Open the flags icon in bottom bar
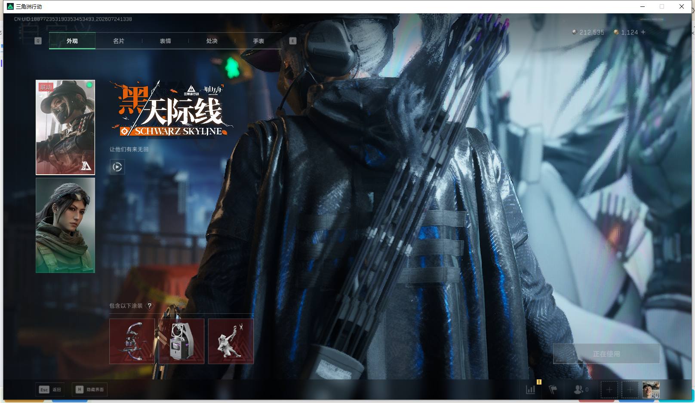 click(x=553, y=389)
